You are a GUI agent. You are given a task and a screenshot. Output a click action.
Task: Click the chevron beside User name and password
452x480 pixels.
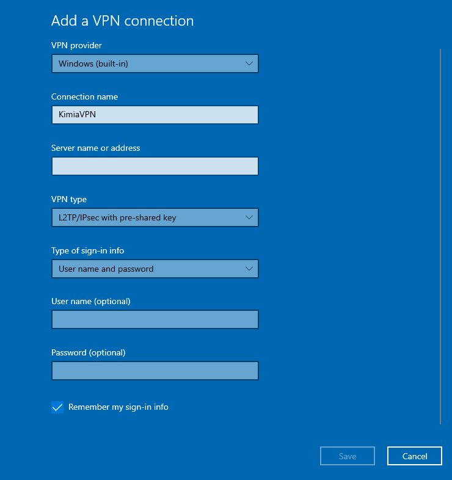[x=249, y=269]
